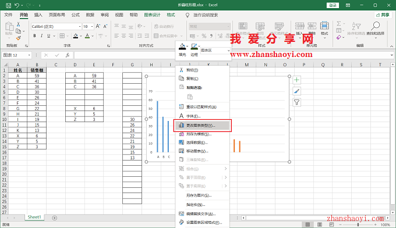Click the operation search box
This screenshot has width=396, height=228.
pyautogui.click(x=206, y=15)
